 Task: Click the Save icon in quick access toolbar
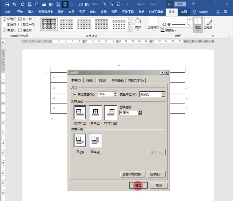(x=7, y=4)
